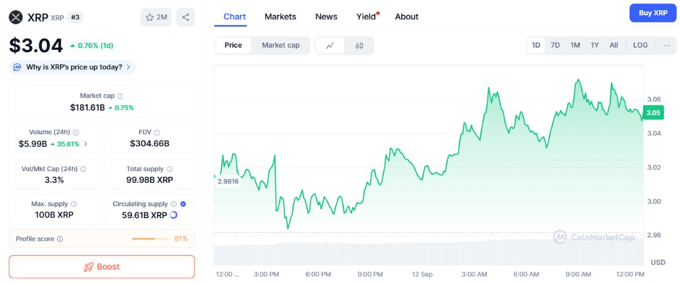
Task: Click the Profile score progress bar
Action: [x=150, y=239]
